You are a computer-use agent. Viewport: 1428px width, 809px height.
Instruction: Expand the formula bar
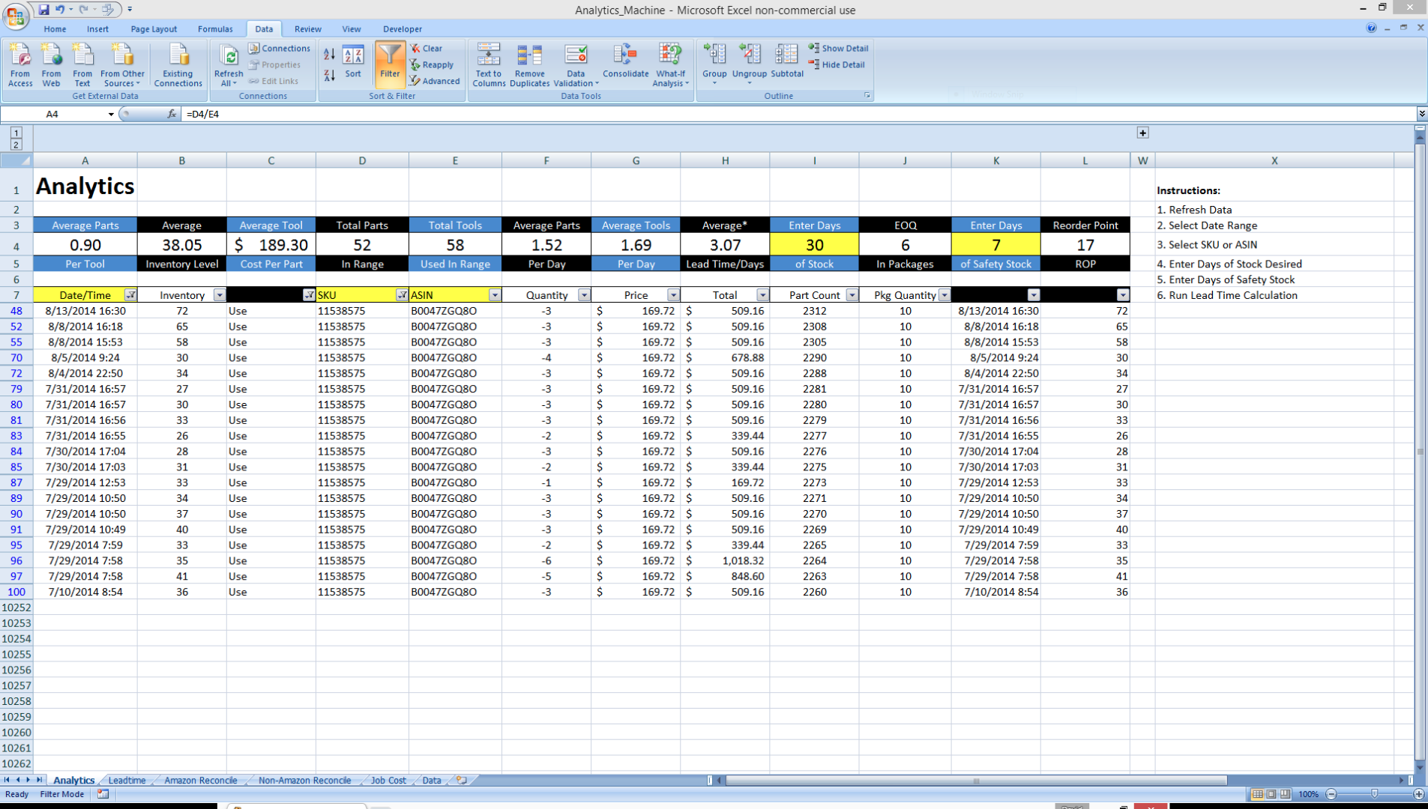pyautogui.click(x=1421, y=114)
